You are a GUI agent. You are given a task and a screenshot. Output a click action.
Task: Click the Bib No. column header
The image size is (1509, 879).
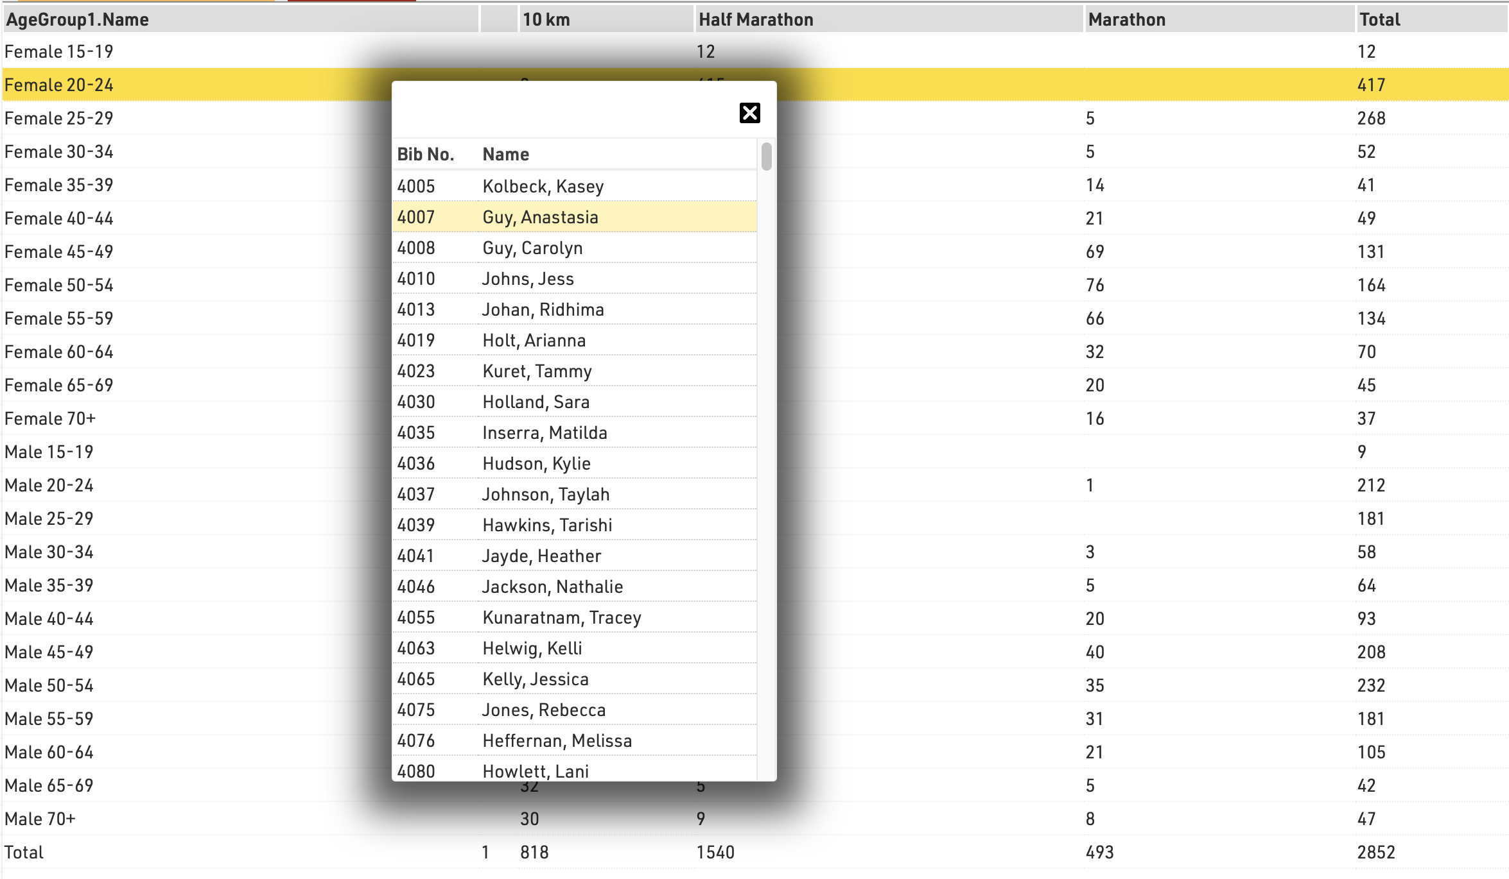click(425, 155)
